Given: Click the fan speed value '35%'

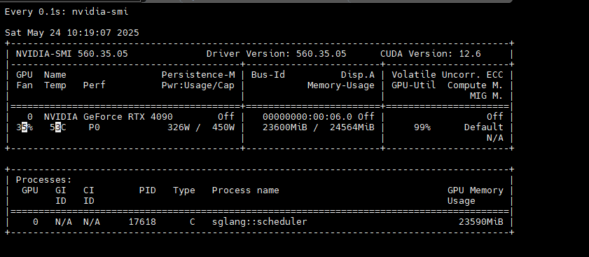Looking at the screenshot, I should [x=25, y=127].
